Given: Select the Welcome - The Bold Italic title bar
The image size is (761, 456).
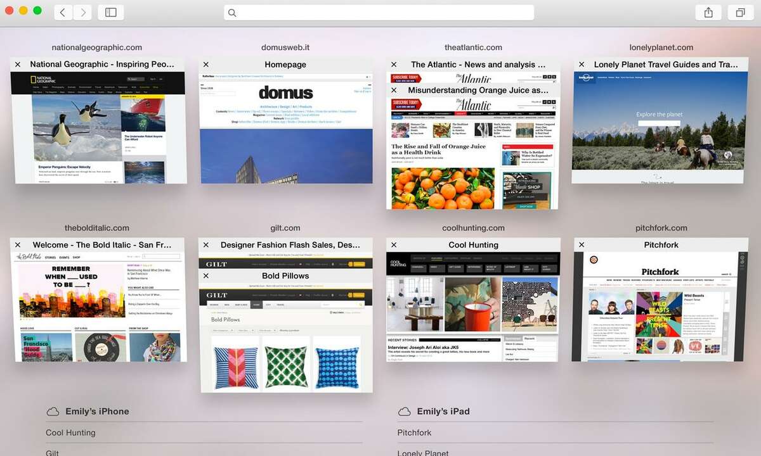Looking at the screenshot, I should [97, 245].
